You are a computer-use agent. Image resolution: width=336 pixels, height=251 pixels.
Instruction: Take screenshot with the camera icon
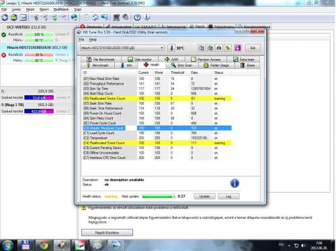pos(219,48)
